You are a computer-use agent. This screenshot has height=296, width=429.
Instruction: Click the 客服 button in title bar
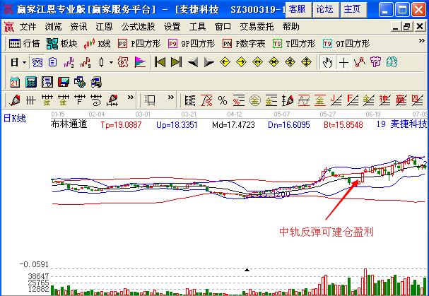298,9
